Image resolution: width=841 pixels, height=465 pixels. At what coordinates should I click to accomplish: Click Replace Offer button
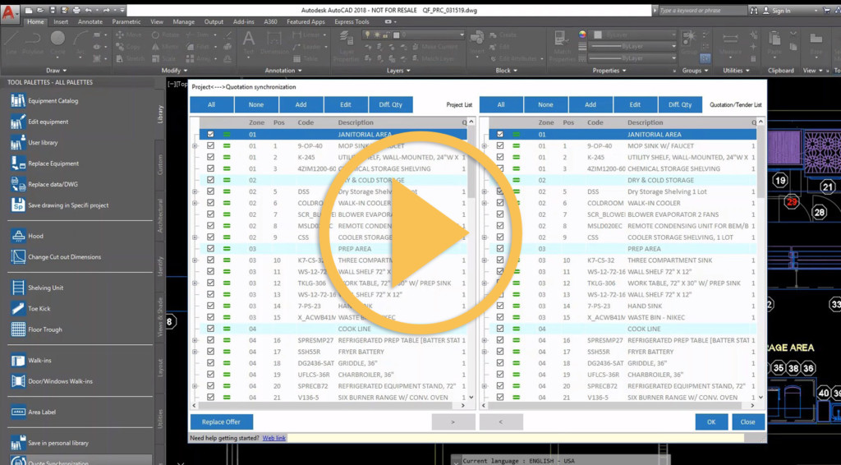221,422
